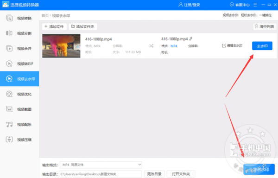Click the 首页 breadcrumb link

coord(45,16)
